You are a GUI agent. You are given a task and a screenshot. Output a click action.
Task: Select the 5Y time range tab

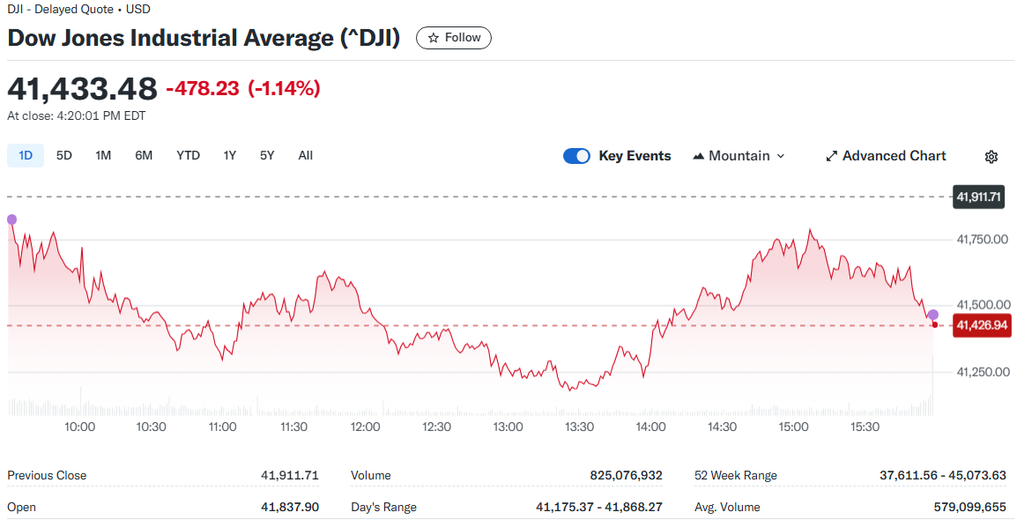pyautogui.click(x=267, y=156)
